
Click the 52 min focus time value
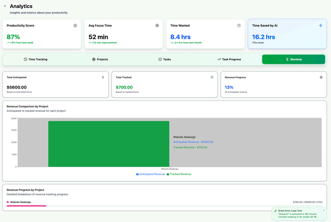point(98,37)
